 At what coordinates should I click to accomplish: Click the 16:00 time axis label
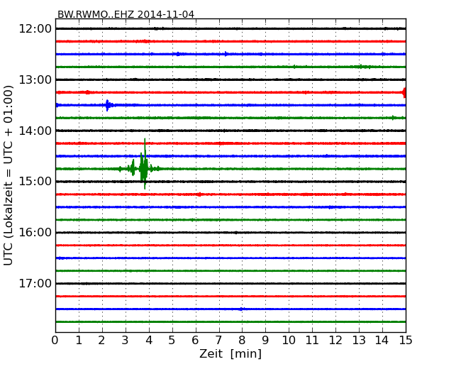tap(35, 233)
